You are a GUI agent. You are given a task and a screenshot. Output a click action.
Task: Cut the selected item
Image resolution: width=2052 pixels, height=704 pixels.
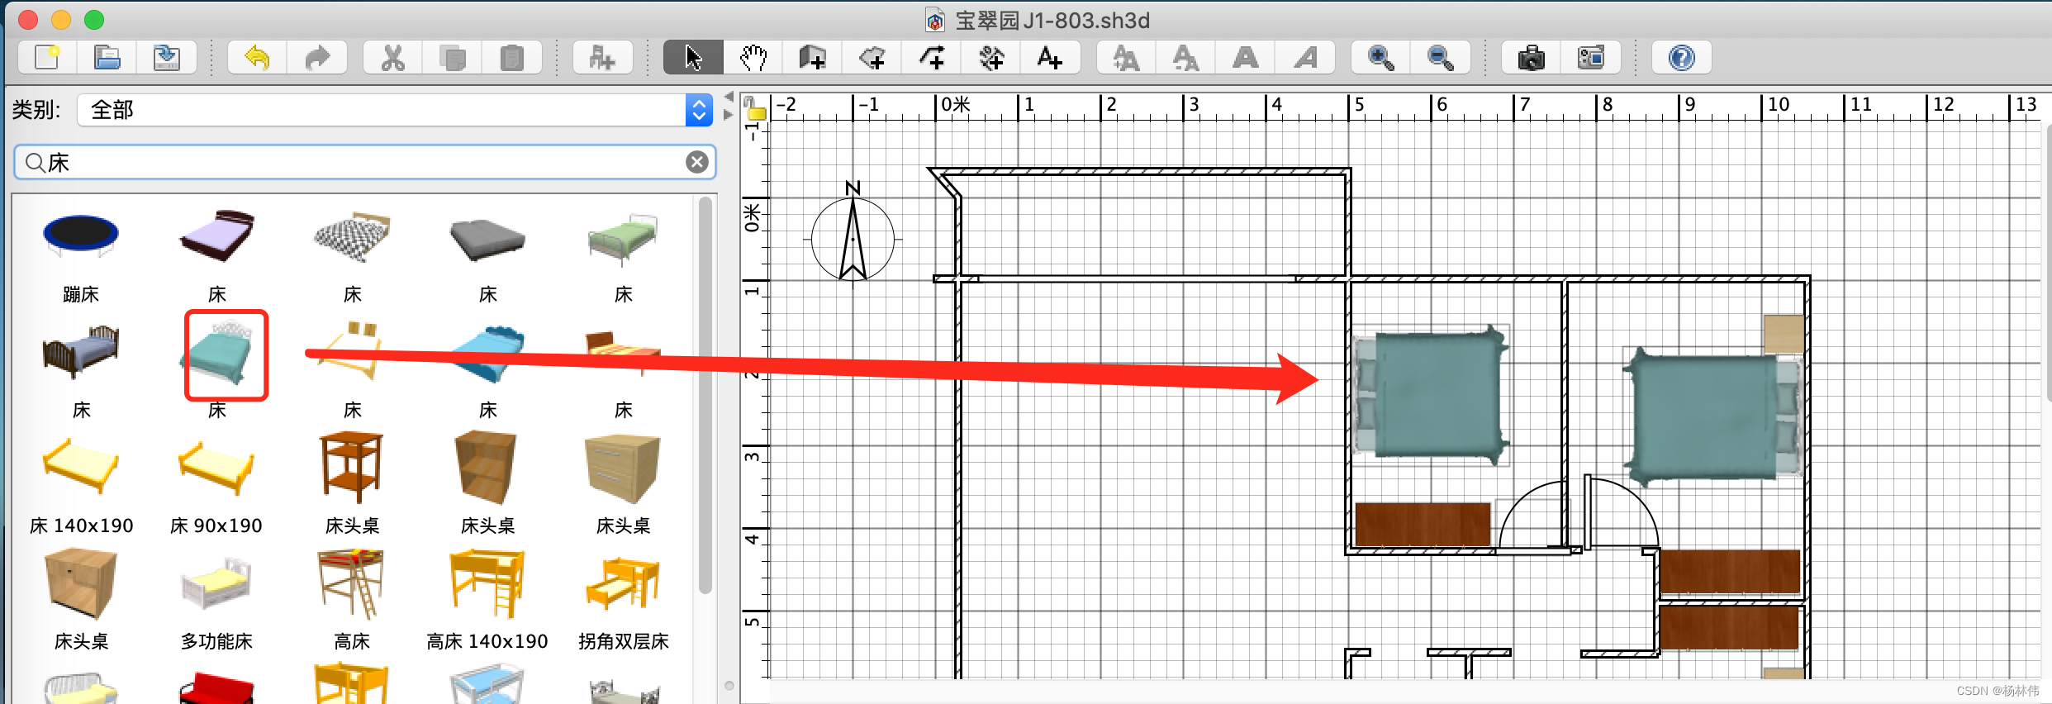tap(393, 58)
